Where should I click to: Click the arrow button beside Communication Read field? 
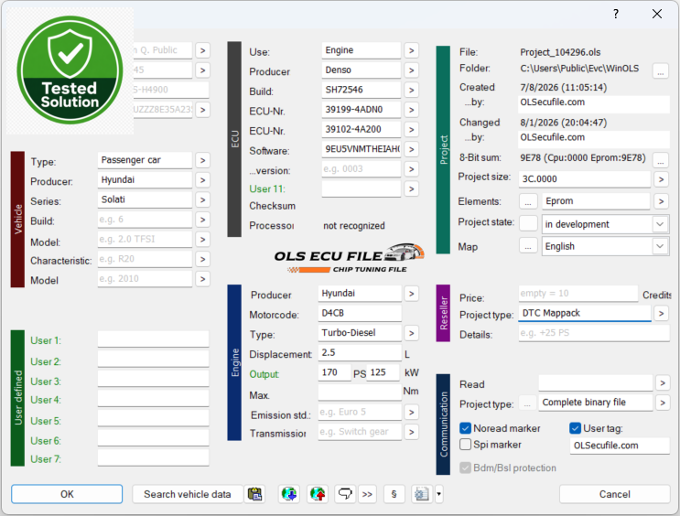(663, 382)
